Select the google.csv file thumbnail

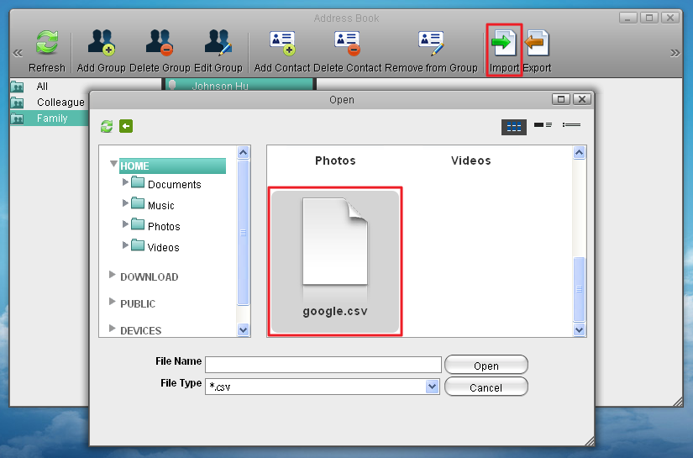coord(335,261)
